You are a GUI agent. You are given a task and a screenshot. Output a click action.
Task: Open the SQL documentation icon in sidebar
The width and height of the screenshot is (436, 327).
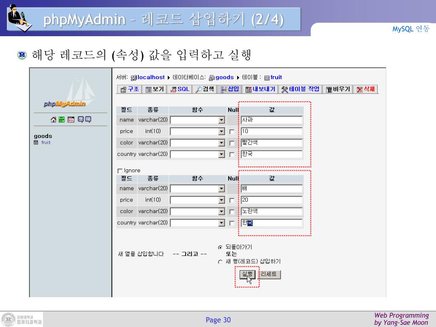(88, 119)
